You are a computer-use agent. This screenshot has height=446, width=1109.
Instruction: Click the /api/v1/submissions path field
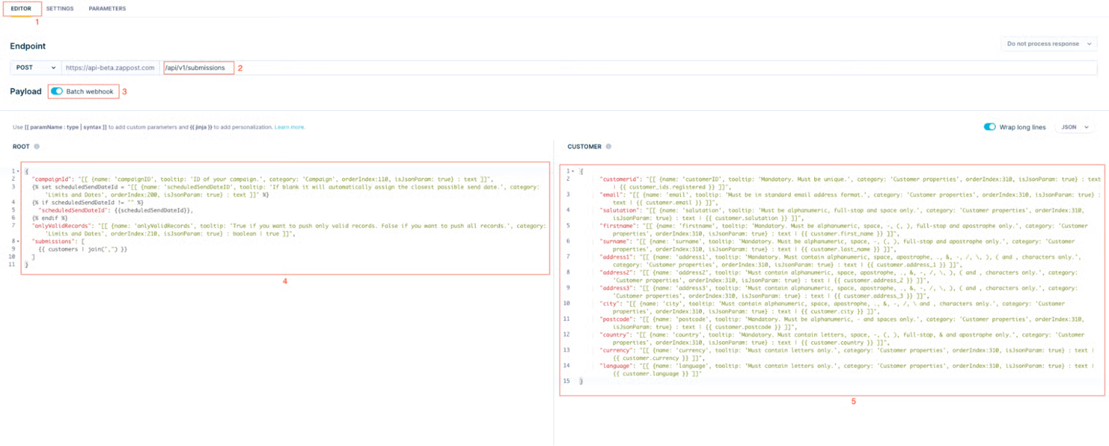point(197,68)
